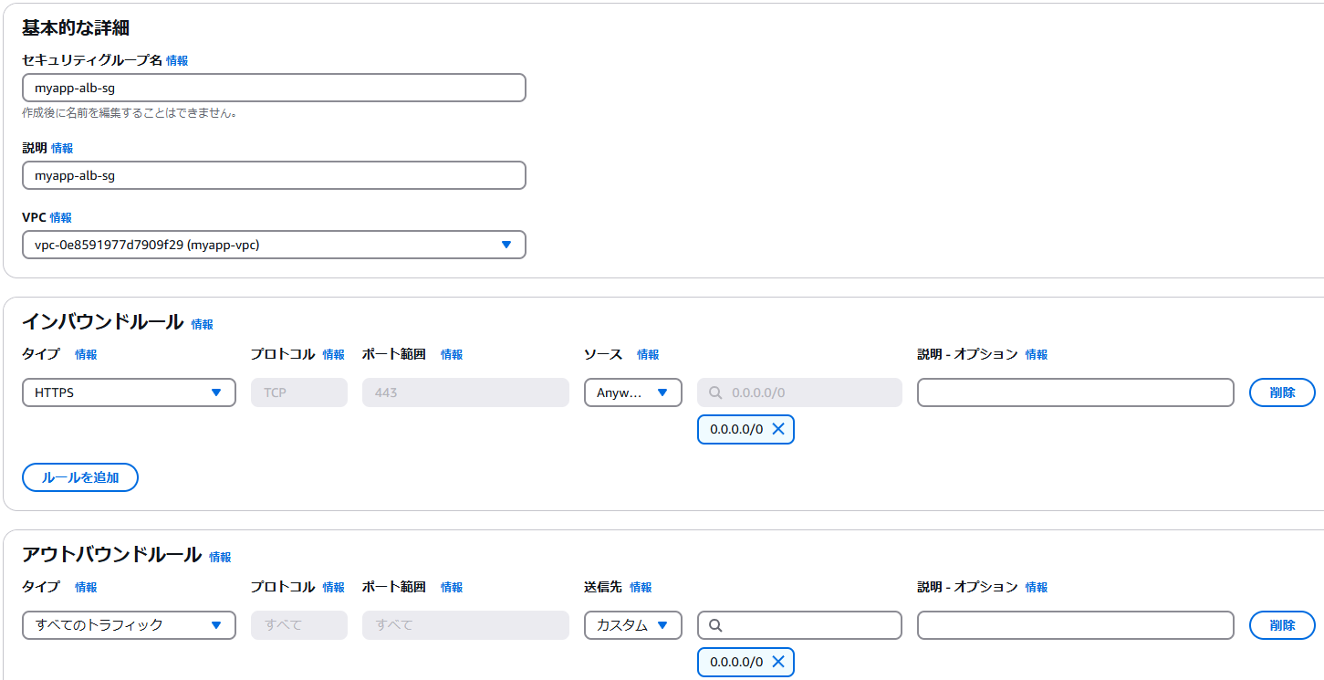Image resolution: width=1324 pixels, height=680 pixels.
Task: Open inbound プロトコル column info link
Action: 333,355
